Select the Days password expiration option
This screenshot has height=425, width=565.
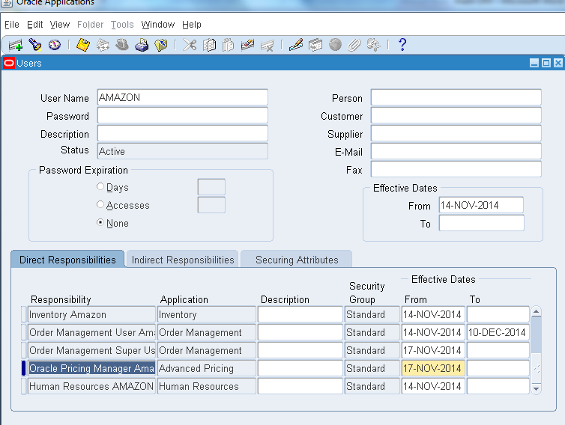(x=100, y=187)
